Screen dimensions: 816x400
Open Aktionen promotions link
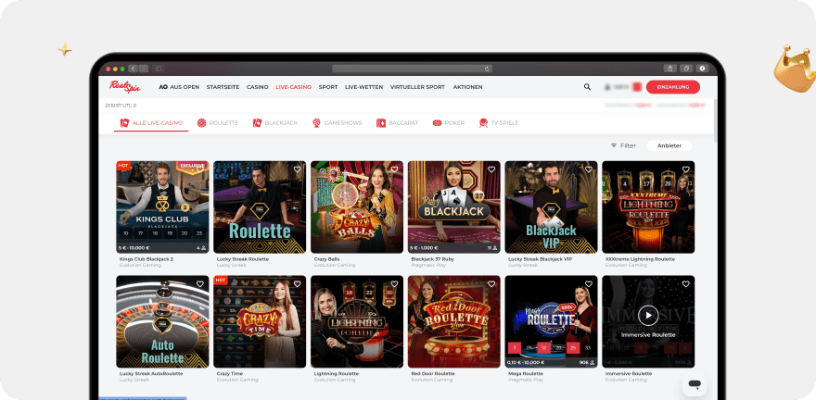click(467, 87)
